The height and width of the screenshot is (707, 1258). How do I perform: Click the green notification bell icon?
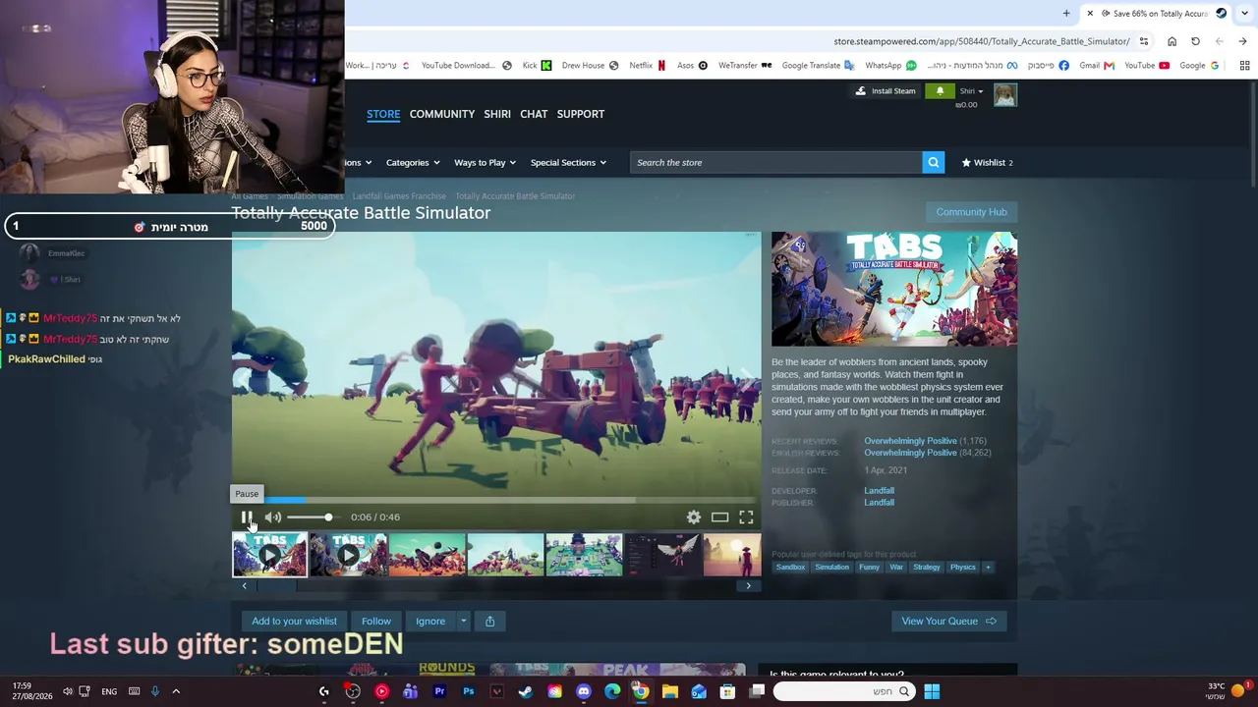point(940,91)
